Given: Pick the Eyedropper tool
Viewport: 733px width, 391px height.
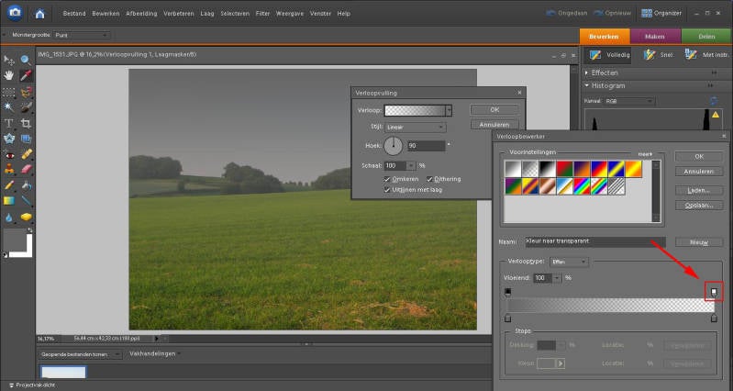Looking at the screenshot, I should 26,74.
